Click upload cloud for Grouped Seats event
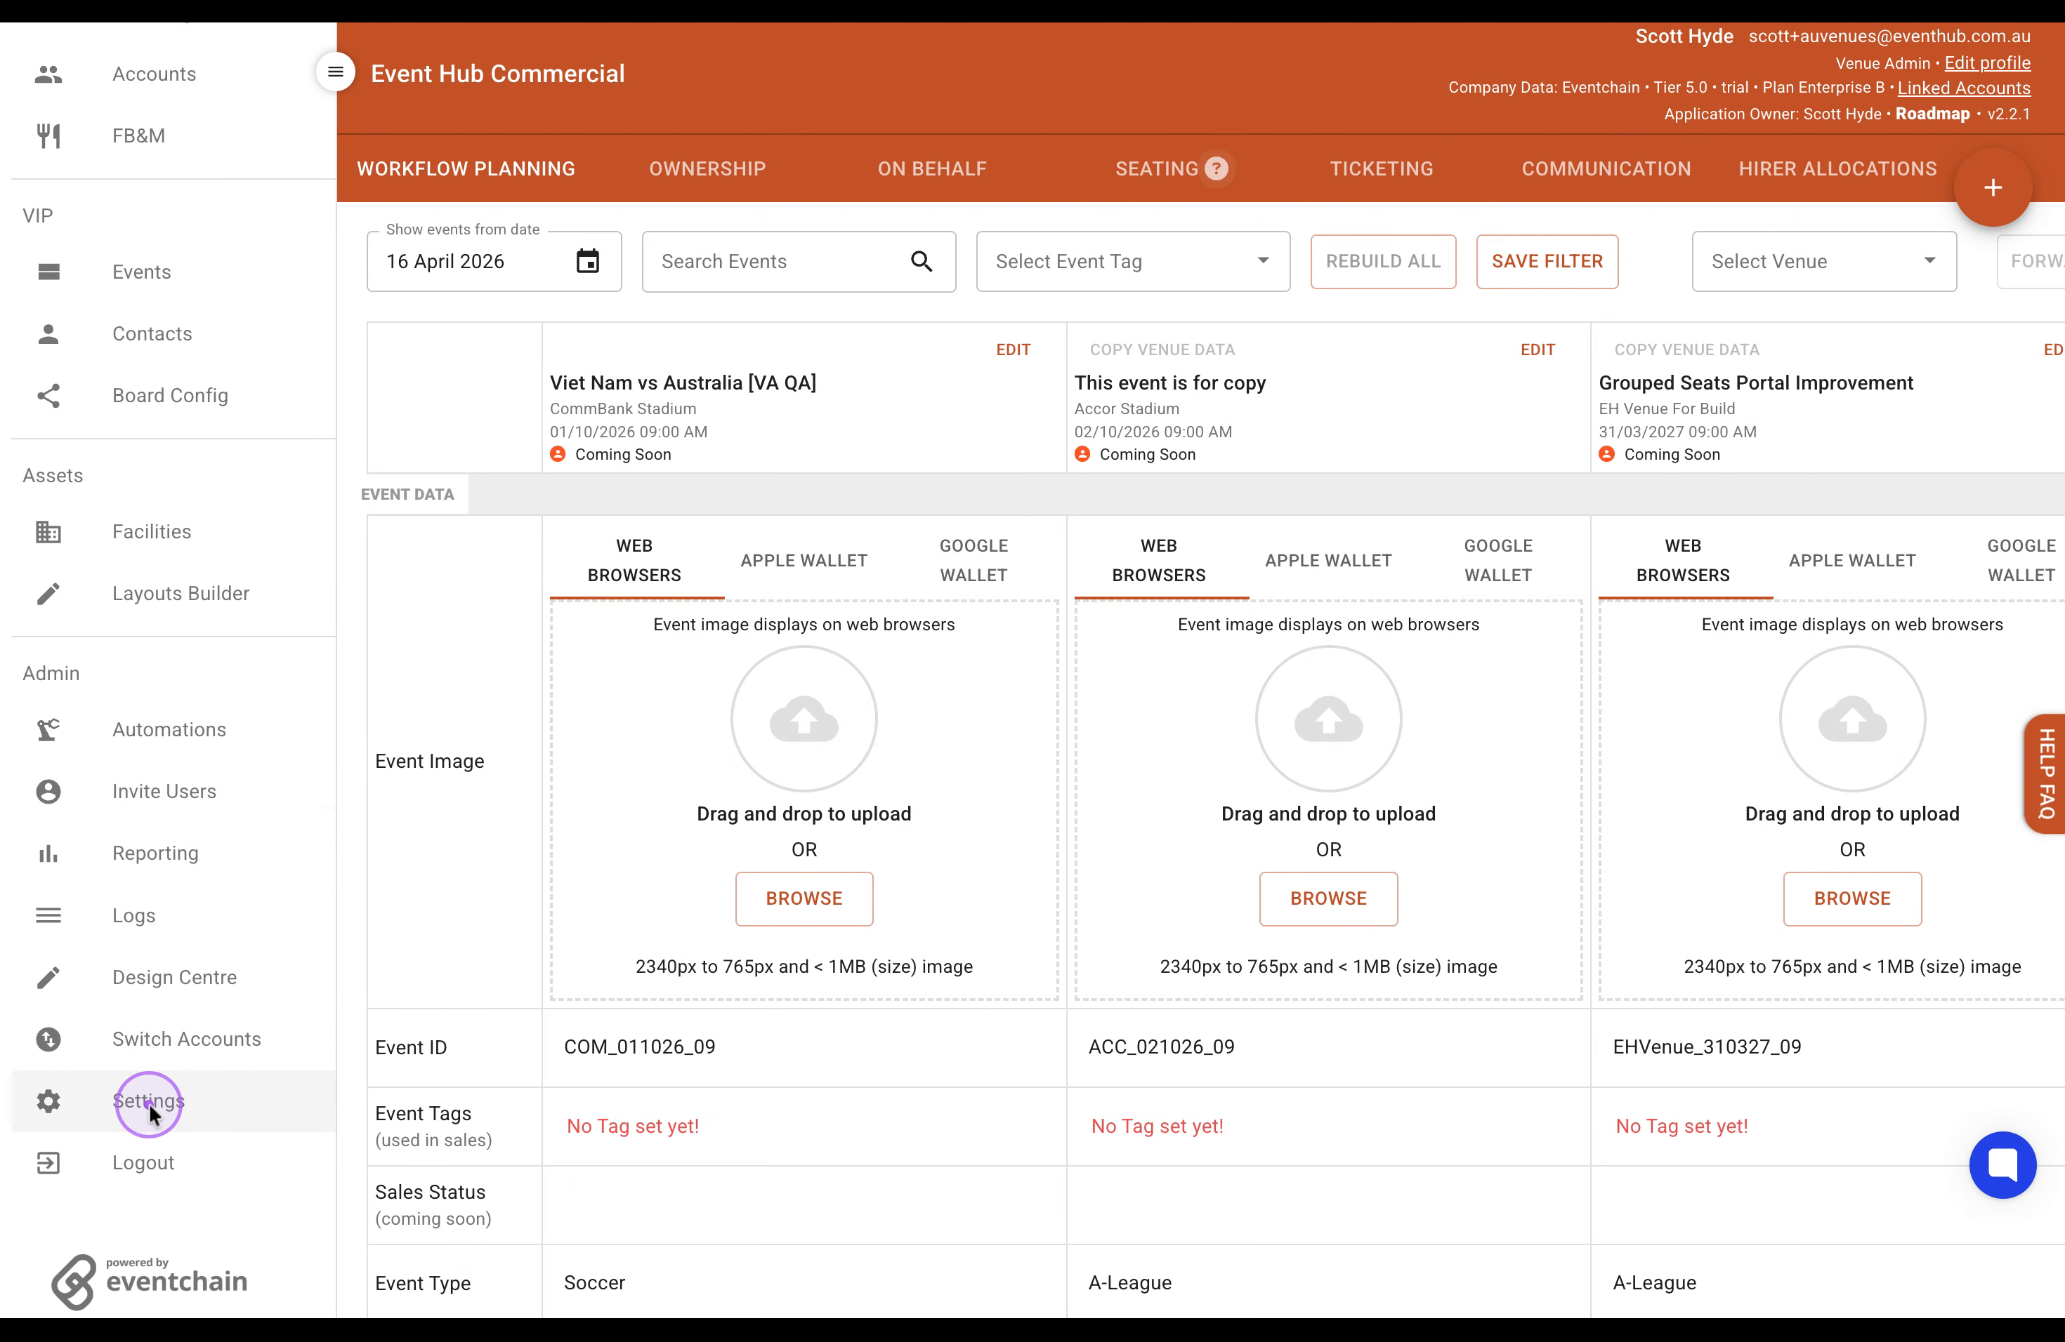This screenshot has height=1342, width=2065. [x=1852, y=719]
